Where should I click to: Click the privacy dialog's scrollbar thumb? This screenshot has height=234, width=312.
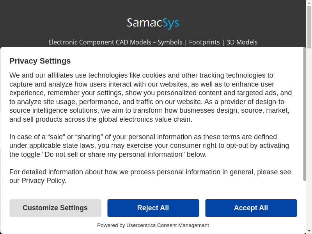coord(305,114)
